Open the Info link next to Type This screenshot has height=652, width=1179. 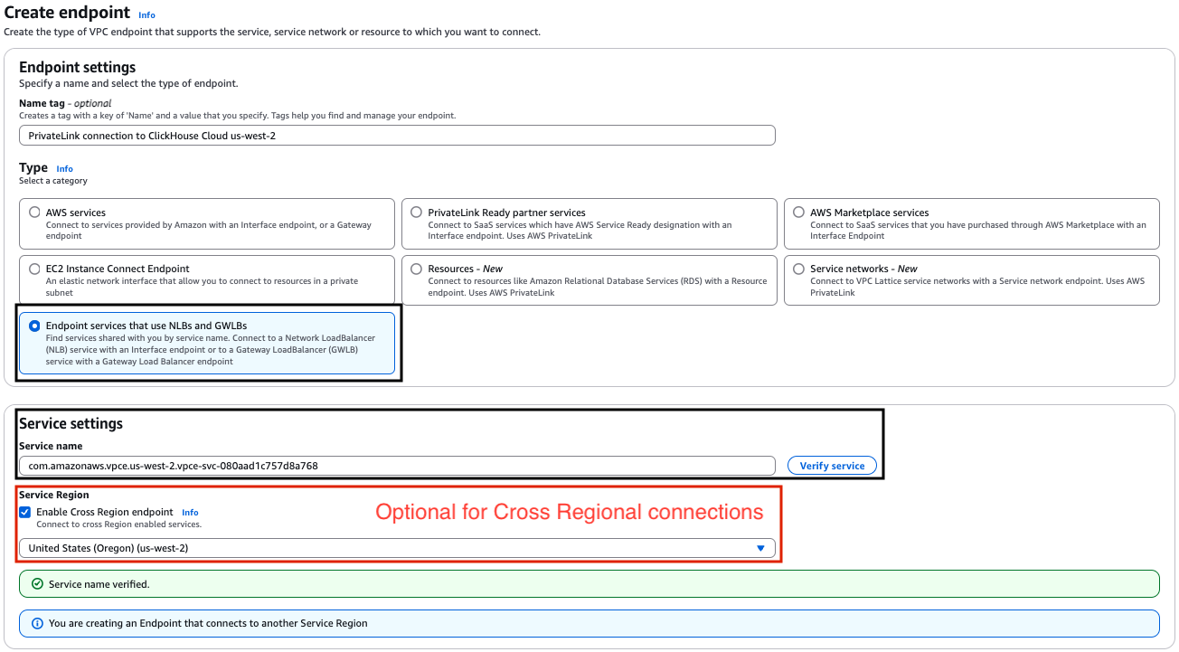point(64,168)
